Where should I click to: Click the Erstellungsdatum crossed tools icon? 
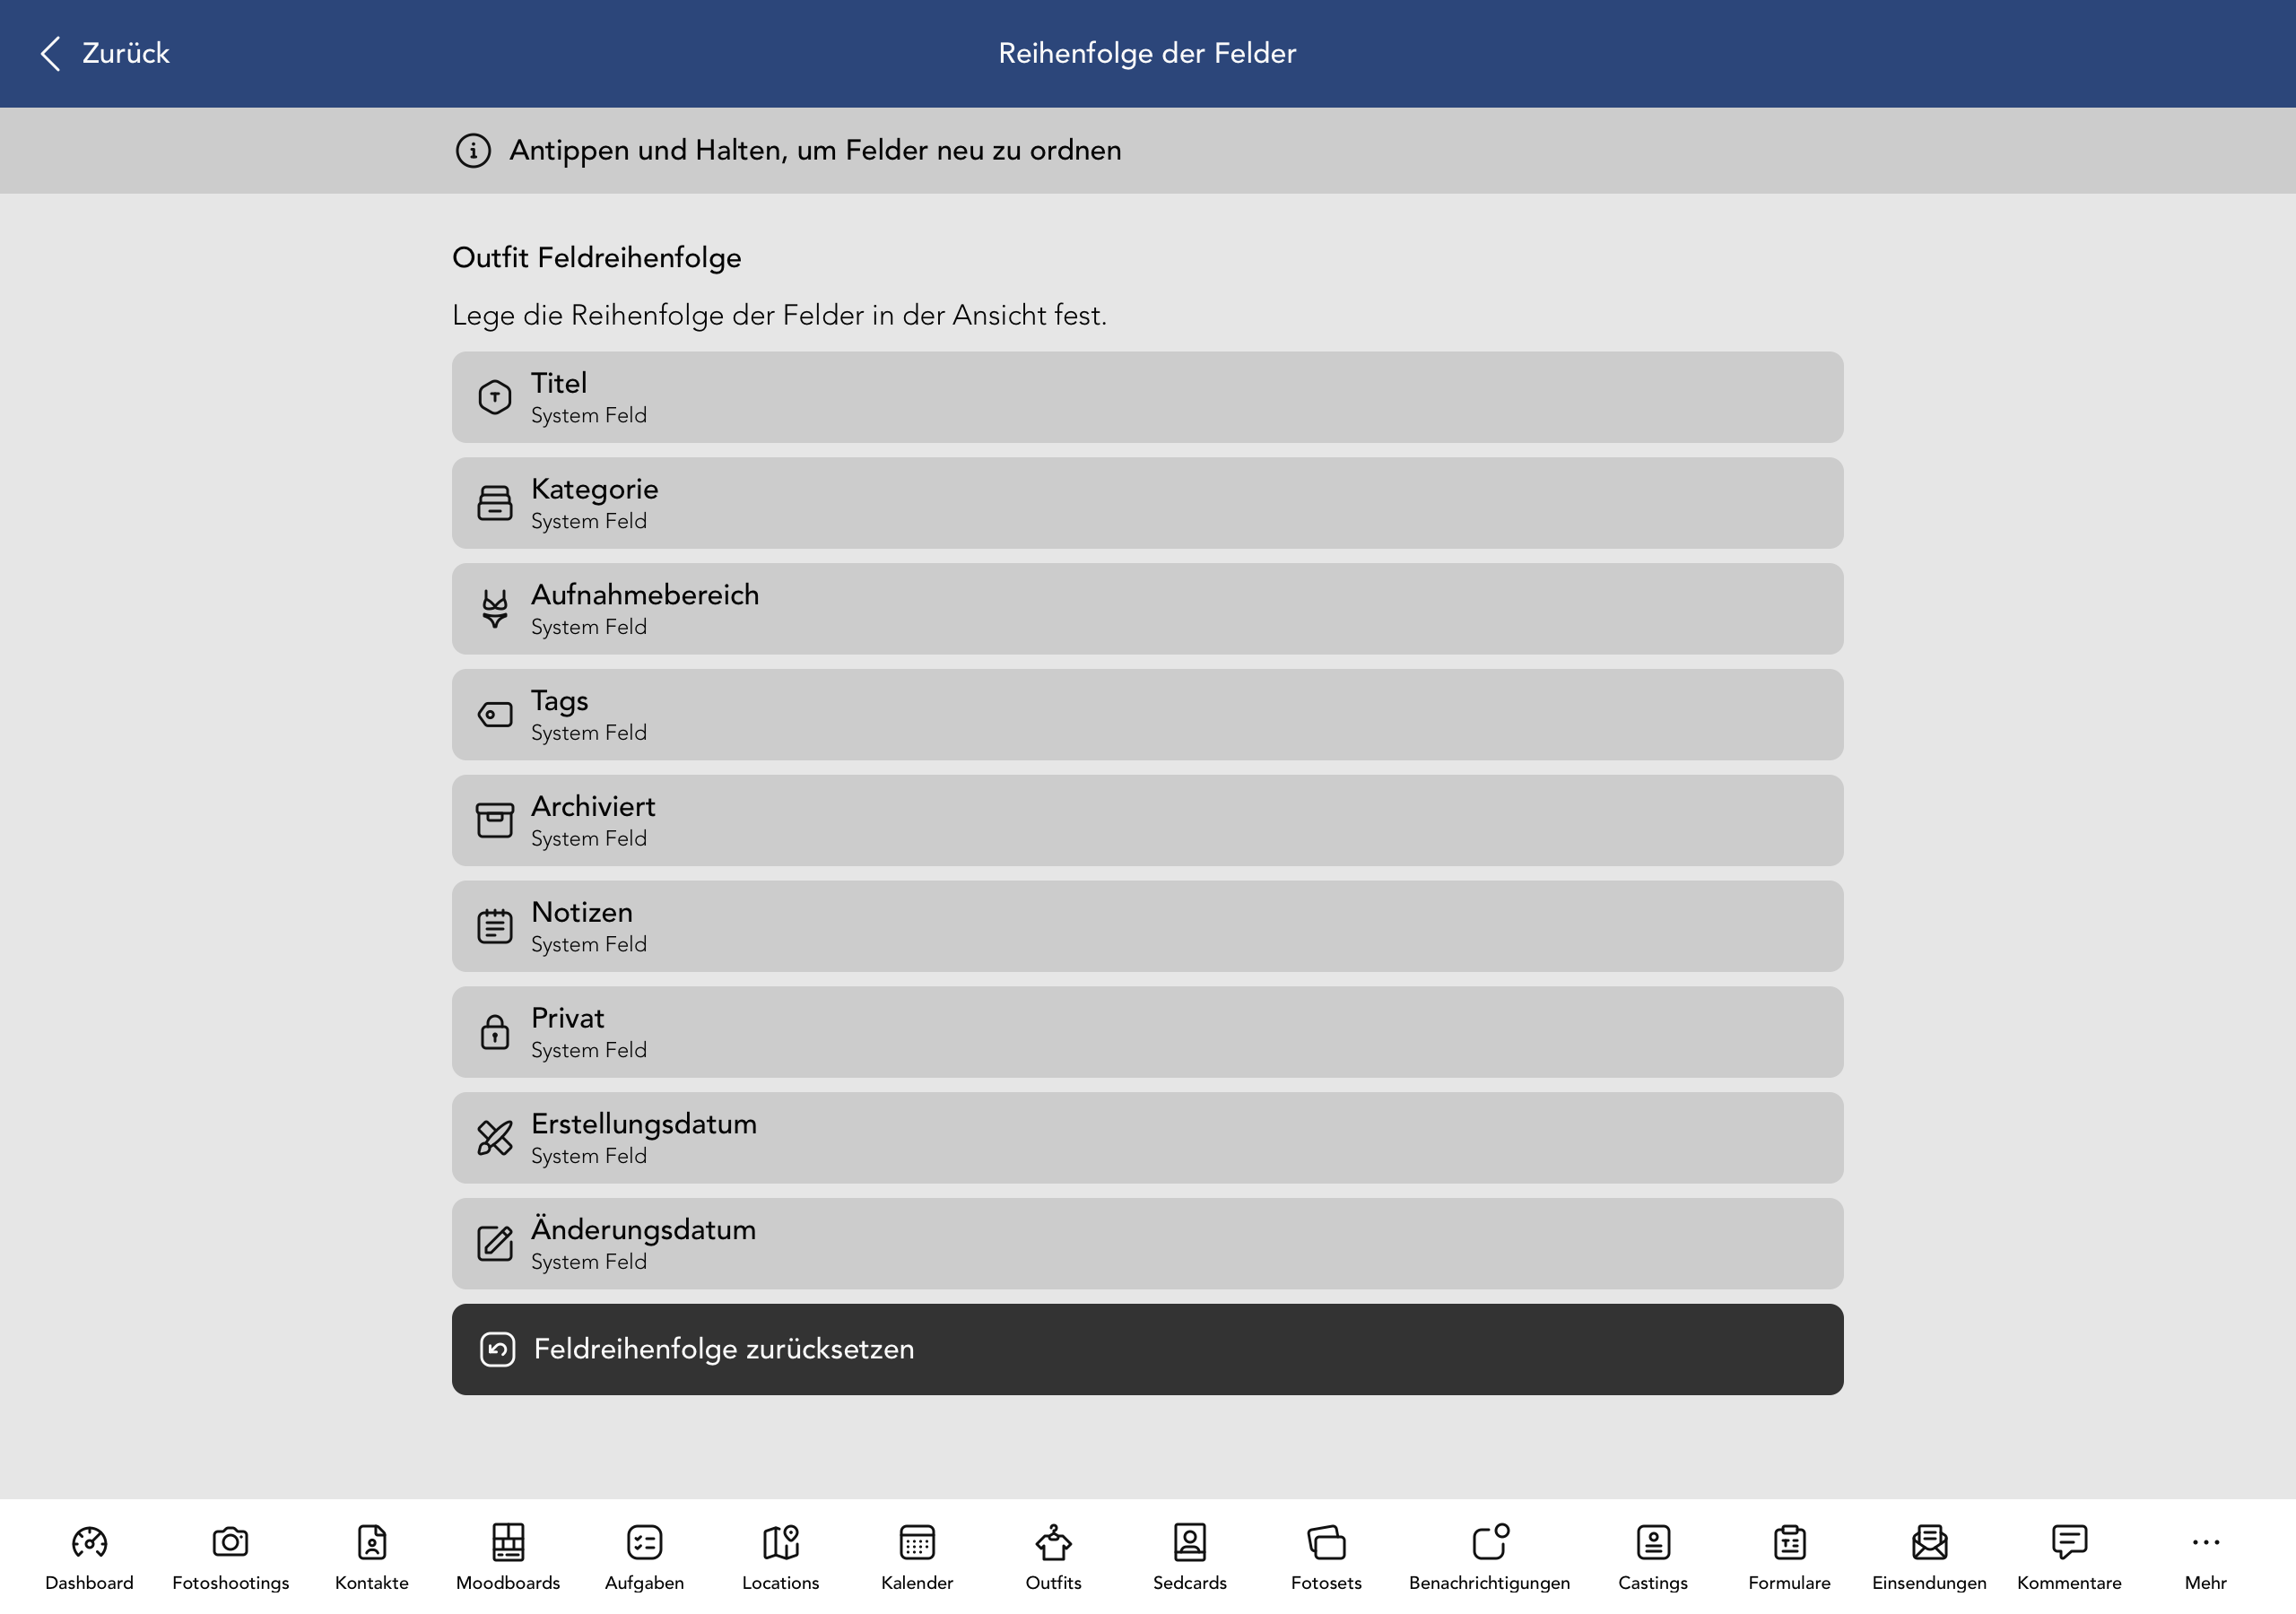[x=495, y=1138]
